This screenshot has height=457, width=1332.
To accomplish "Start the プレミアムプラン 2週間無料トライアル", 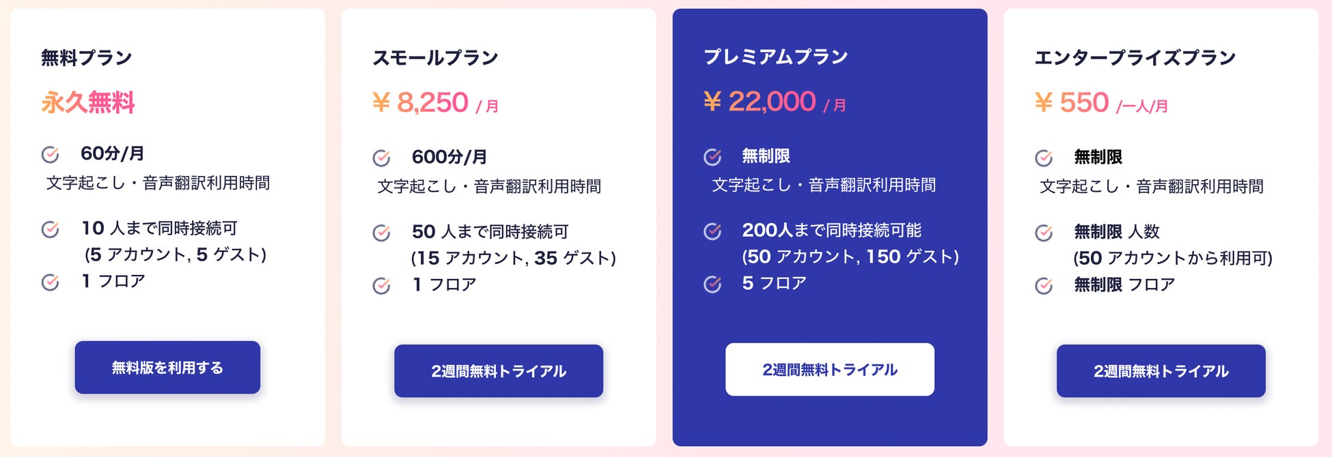I will click(830, 370).
